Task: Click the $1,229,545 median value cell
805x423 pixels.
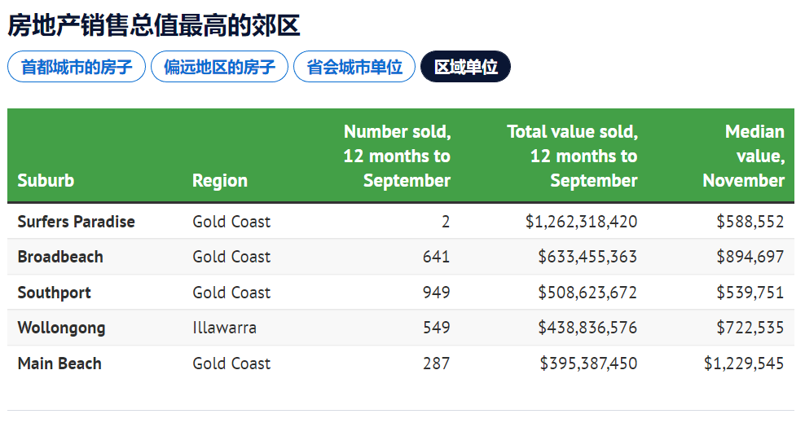Action: point(744,364)
